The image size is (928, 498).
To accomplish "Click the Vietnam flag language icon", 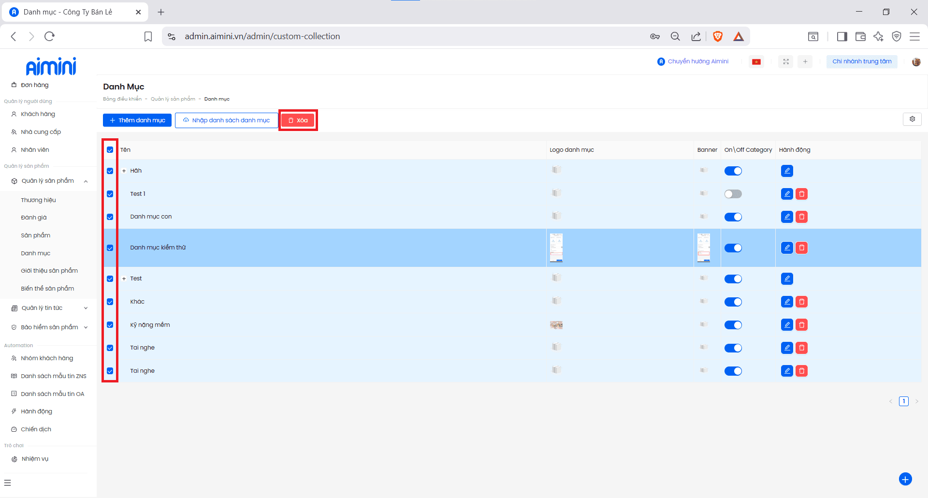I will point(756,61).
